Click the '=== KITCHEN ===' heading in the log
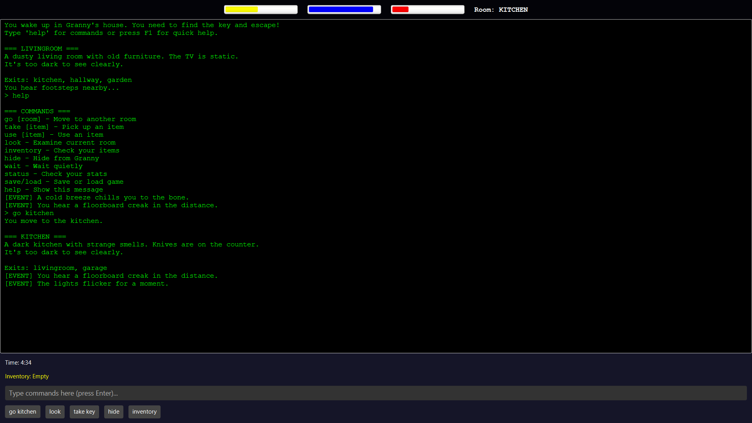The image size is (752, 423). pyautogui.click(x=35, y=237)
